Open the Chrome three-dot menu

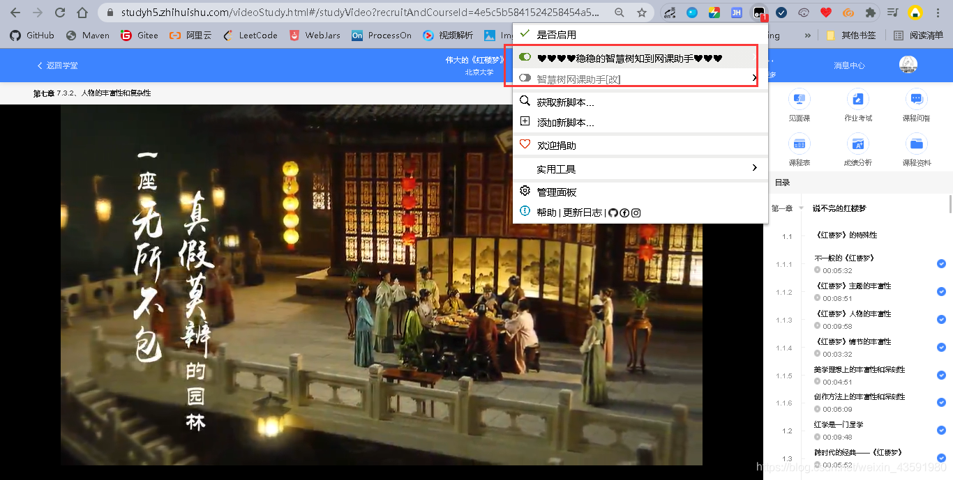pyautogui.click(x=938, y=13)
